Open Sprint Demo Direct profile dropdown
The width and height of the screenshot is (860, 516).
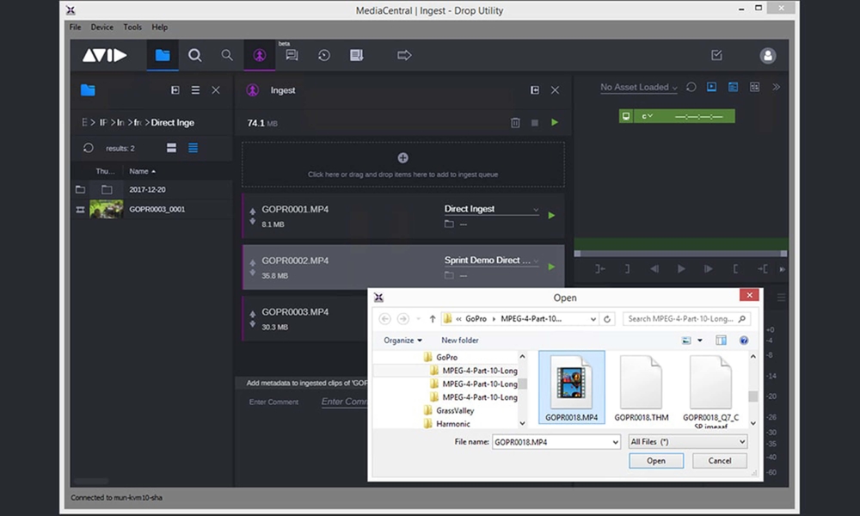[491, 261]
